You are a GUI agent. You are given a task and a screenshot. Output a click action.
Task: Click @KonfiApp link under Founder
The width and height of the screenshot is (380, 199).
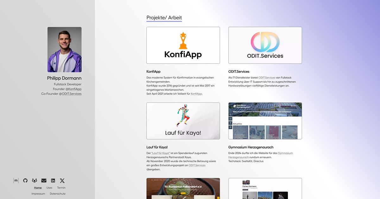(73, 89)
